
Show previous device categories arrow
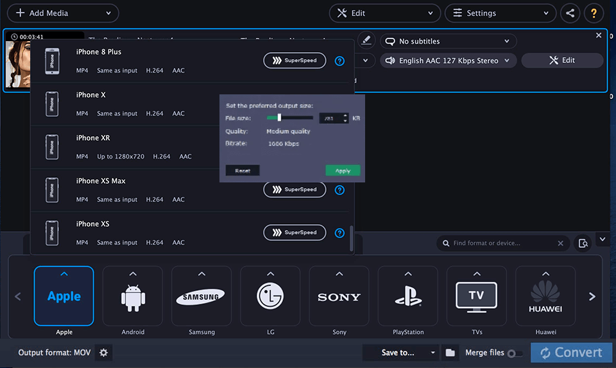click(x=18, y=297)
